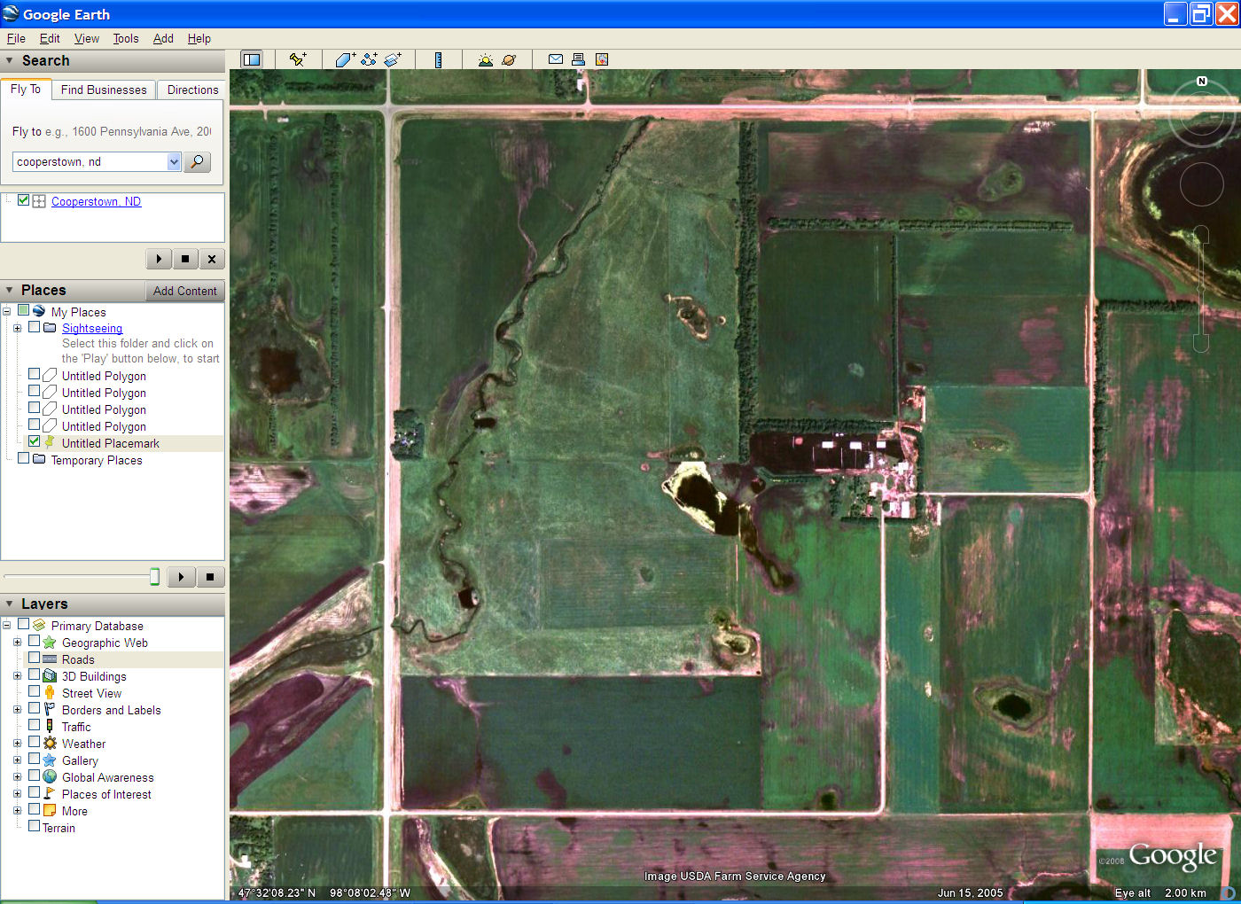
Task: Play tour in Places panel
Action: pyautogui.click(x=182, y=577)
